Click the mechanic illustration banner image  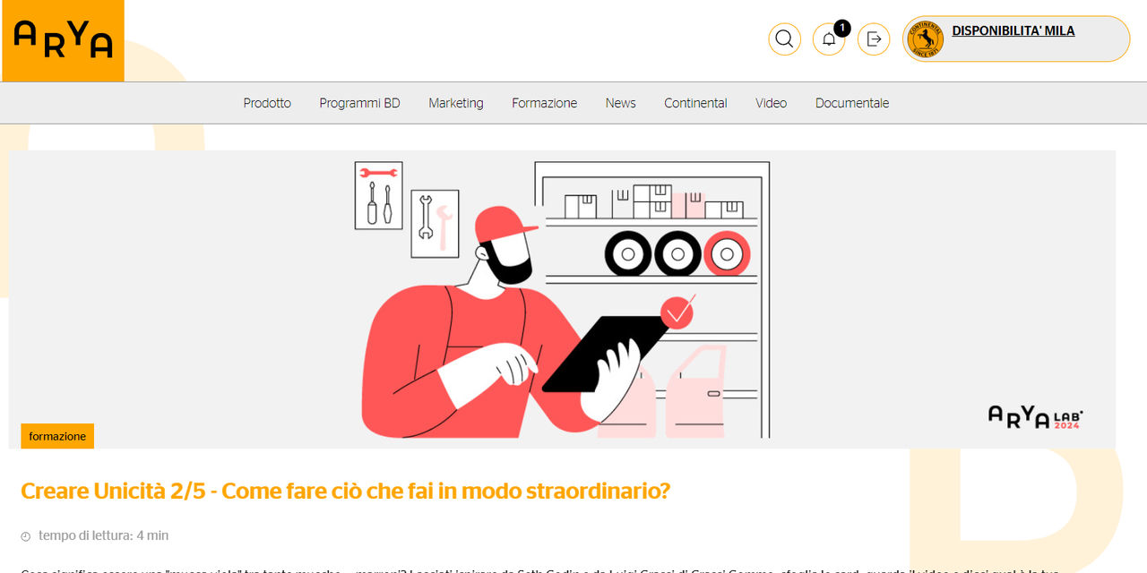pyautogui.click(x=562, y=299)
